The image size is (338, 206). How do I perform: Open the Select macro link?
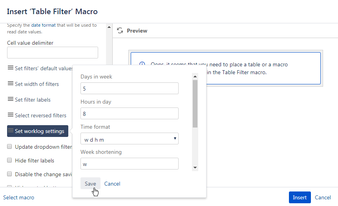click(x=18, y=197)
